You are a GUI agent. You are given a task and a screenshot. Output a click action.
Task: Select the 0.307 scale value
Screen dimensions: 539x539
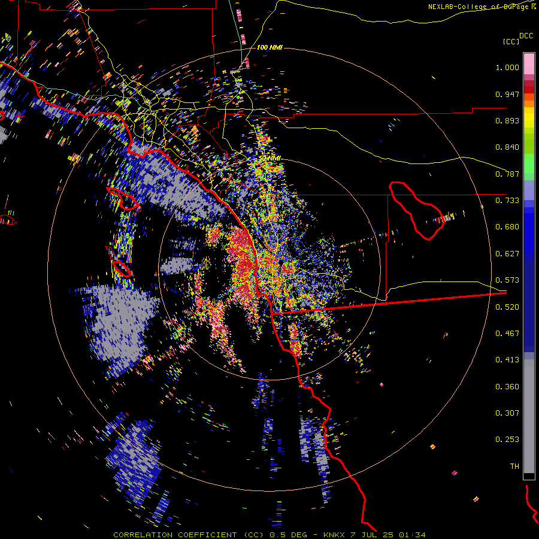(x=507, y=413)
